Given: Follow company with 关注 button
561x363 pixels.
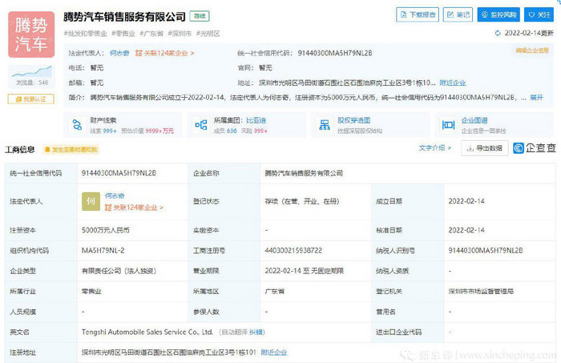Looking at the screenshot, I should click(x=539, y=14).
